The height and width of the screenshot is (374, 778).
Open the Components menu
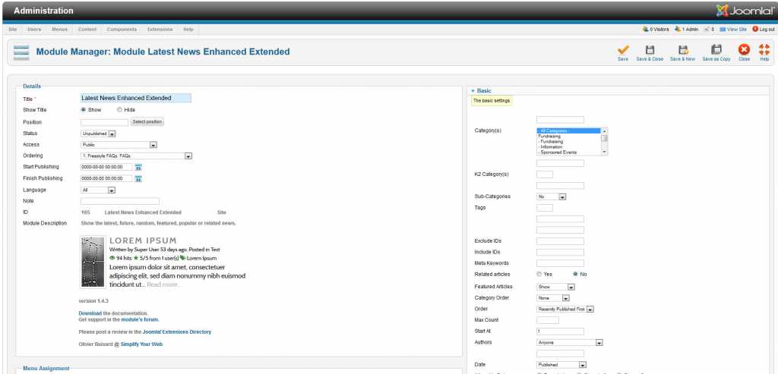[121, 30]
